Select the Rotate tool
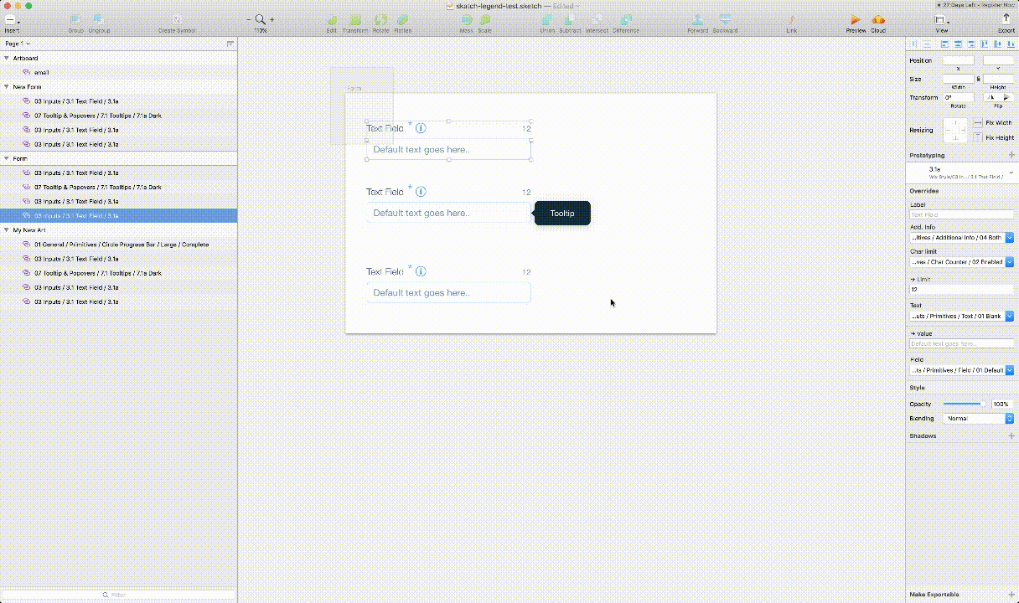The image size is (1019, 603). (x=380, y=19)
